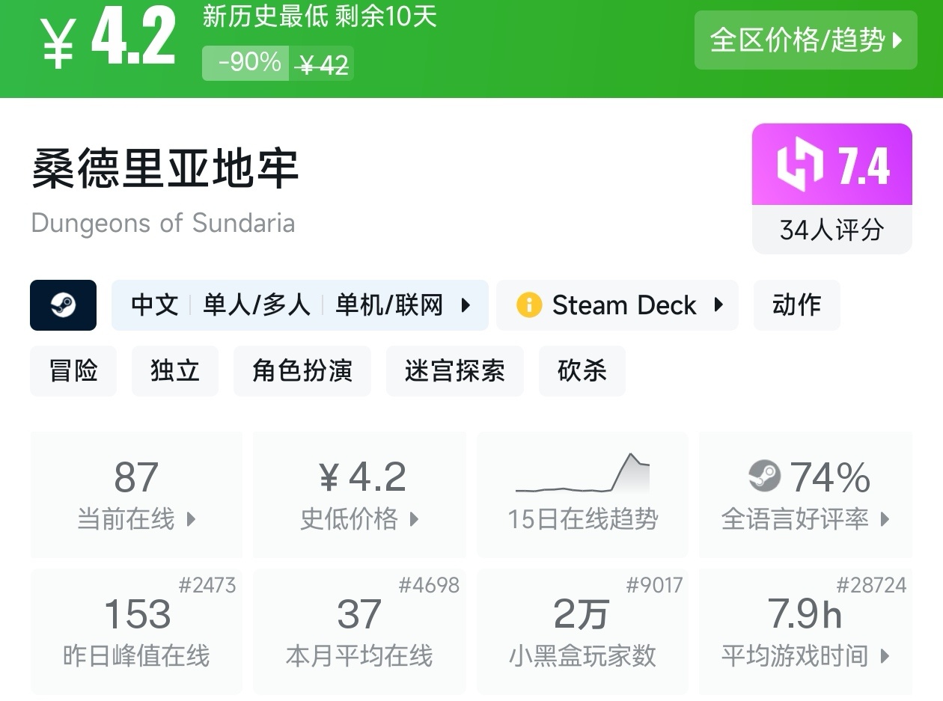Click the Steam platform icon

tap(63, 305)
